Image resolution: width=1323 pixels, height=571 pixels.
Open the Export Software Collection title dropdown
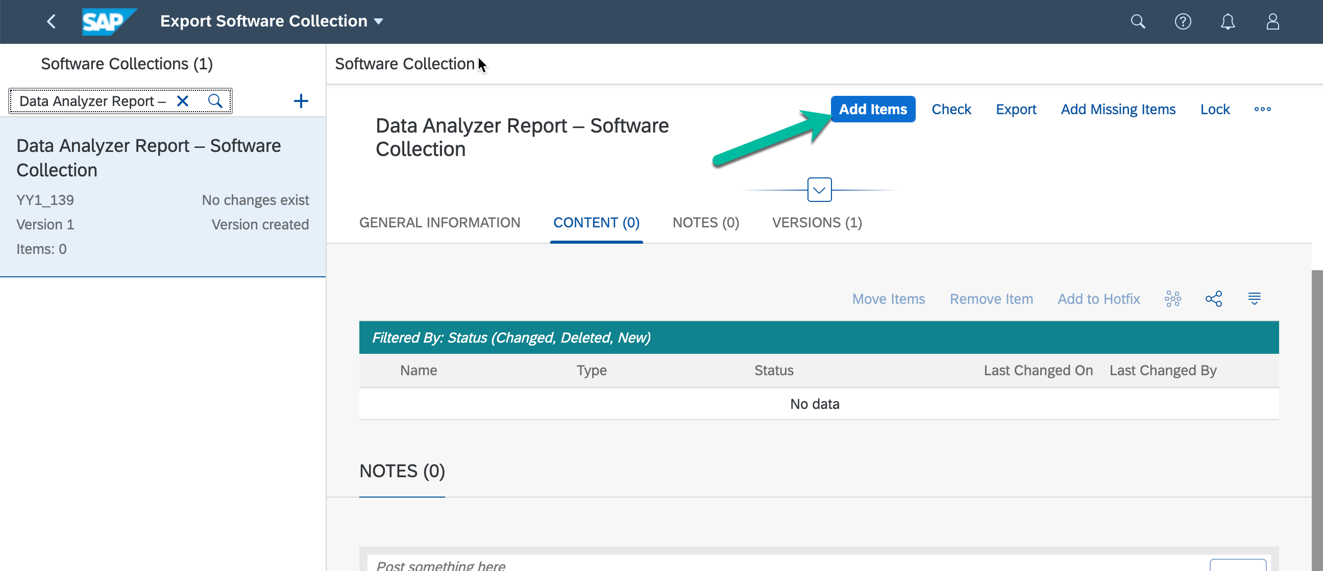379,21
